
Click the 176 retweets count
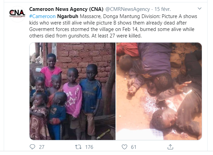click(x=89, y=147)
